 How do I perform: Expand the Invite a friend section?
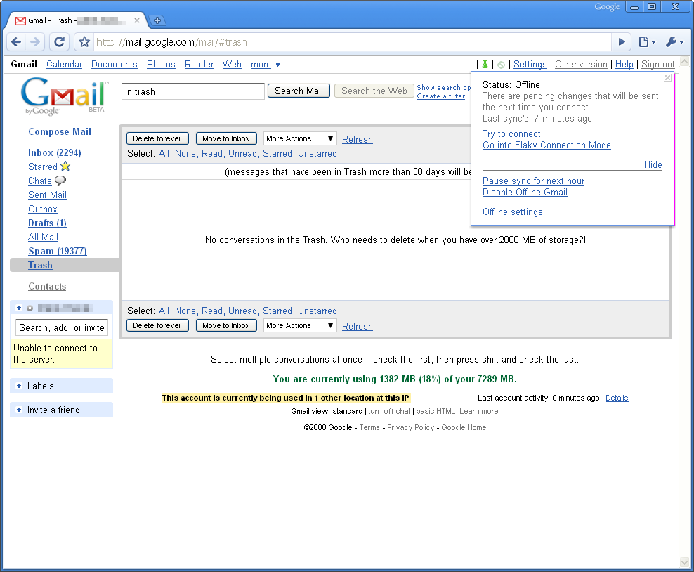19,410
